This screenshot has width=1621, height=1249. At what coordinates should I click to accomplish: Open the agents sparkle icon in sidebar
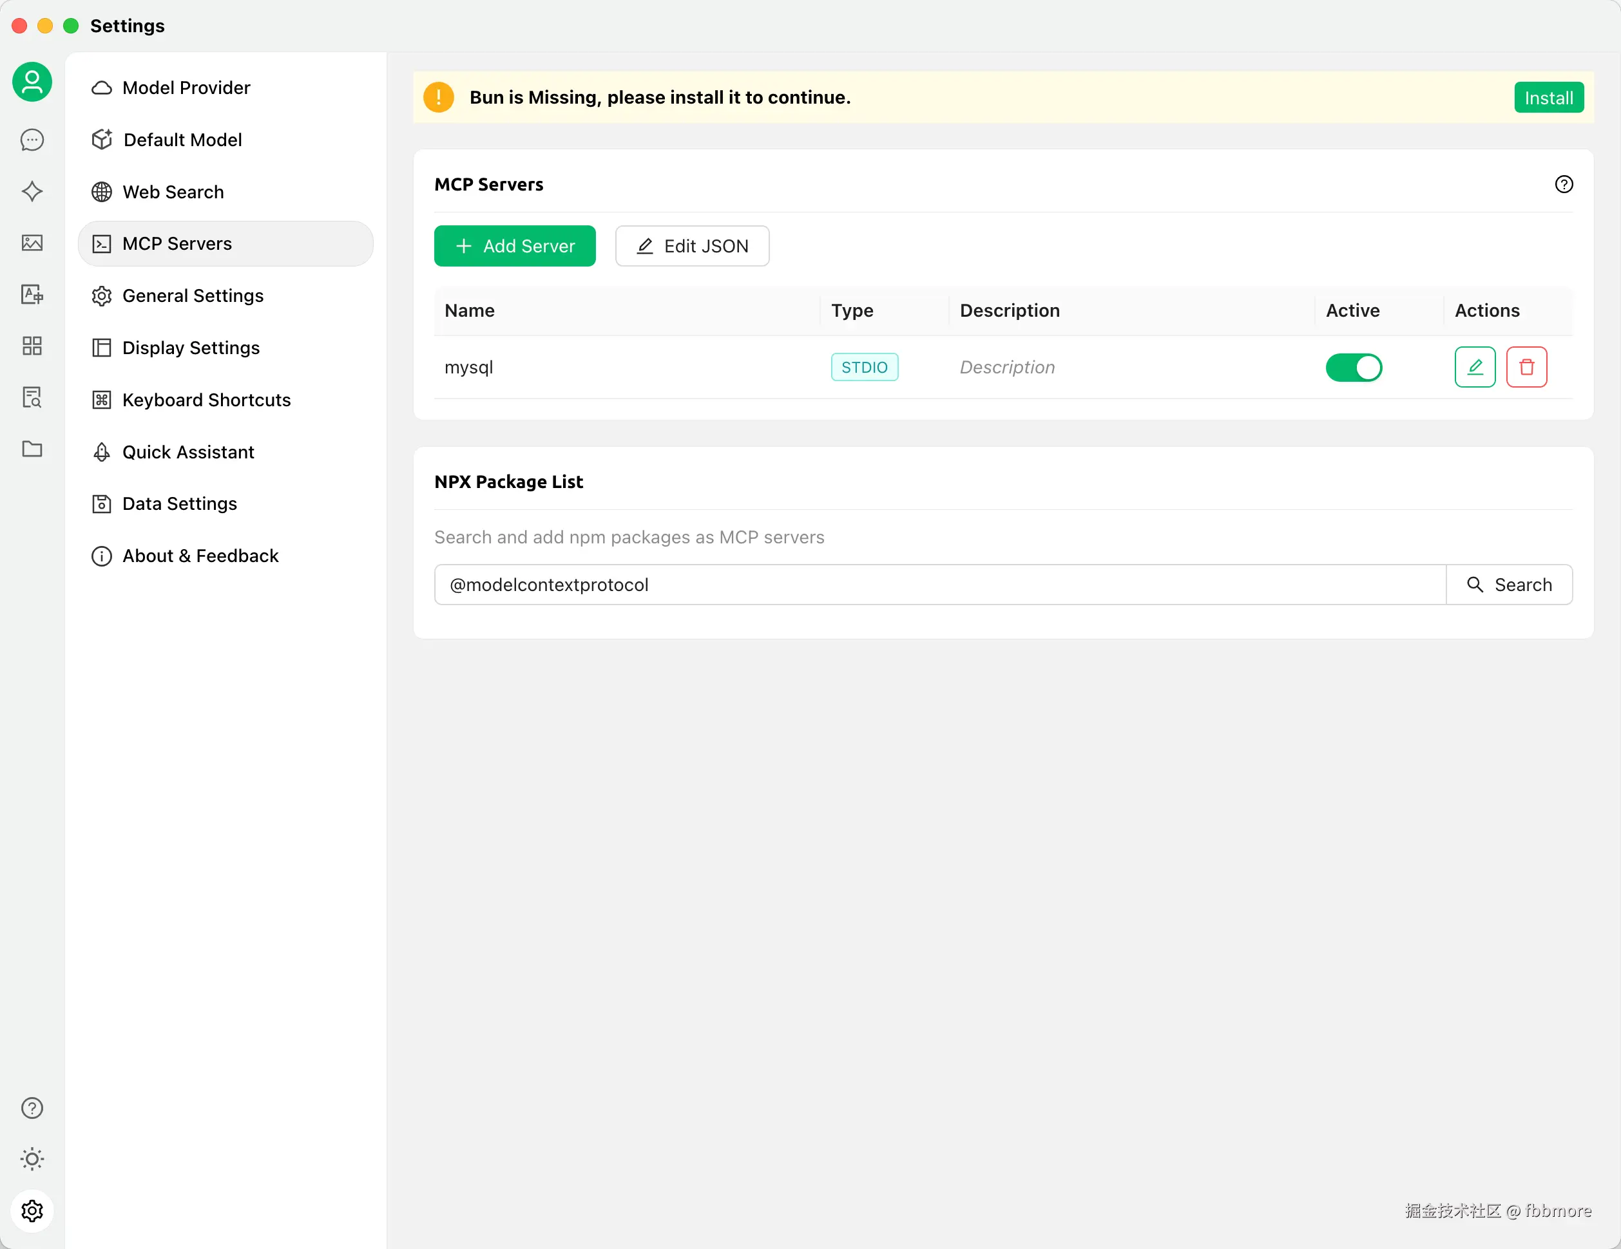[x=32, y=191]
